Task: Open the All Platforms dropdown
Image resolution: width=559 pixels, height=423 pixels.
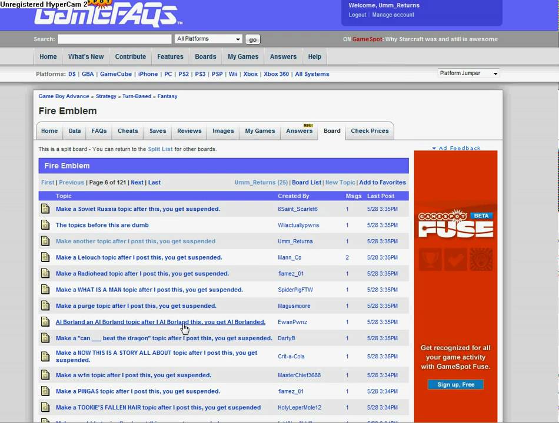Action: coord(208,39)
